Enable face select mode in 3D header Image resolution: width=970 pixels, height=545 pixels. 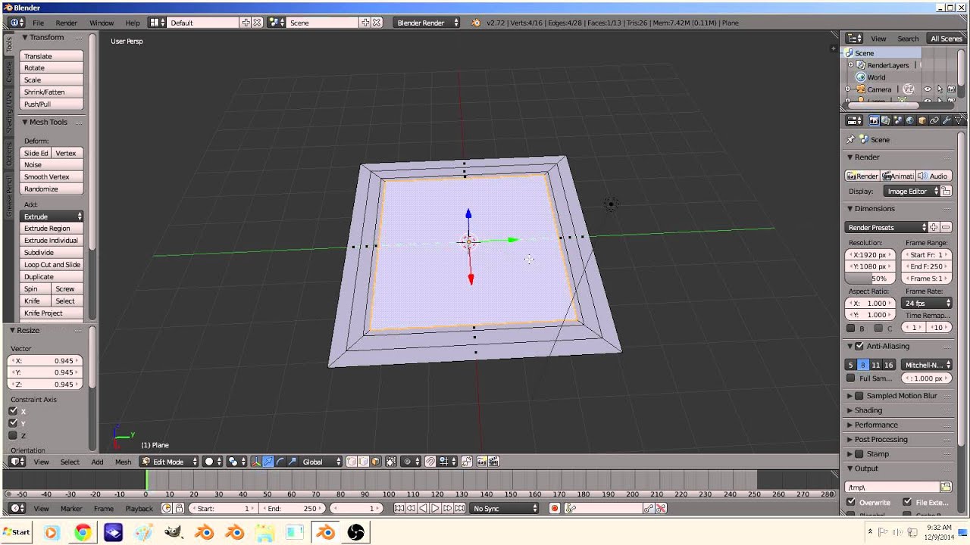pos(375,462)
